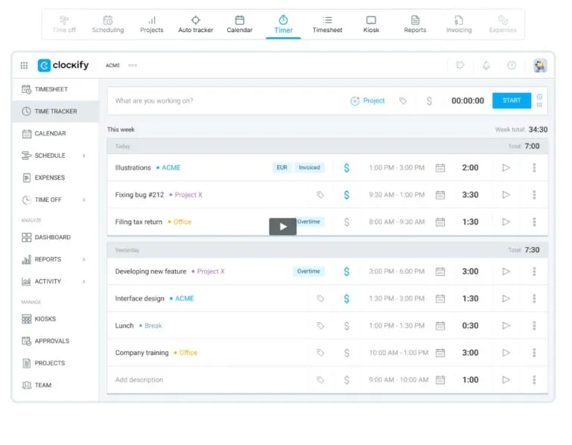Select the Calendar tab at top

239,25
